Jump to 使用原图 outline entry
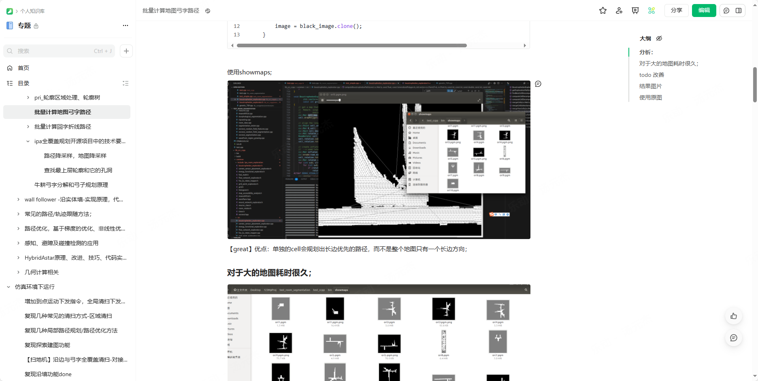Image resolution: width=758 pixels, height=381 pixels. [x=651, y=97]
